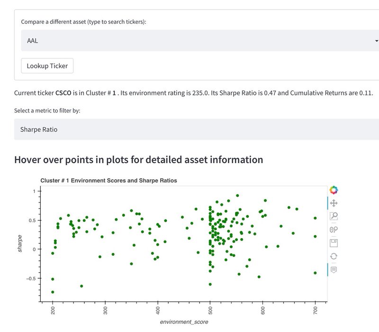This screenshot has width=379, height=332.
Task: Click the Bokeh logo icon
Action: point(334,190)
